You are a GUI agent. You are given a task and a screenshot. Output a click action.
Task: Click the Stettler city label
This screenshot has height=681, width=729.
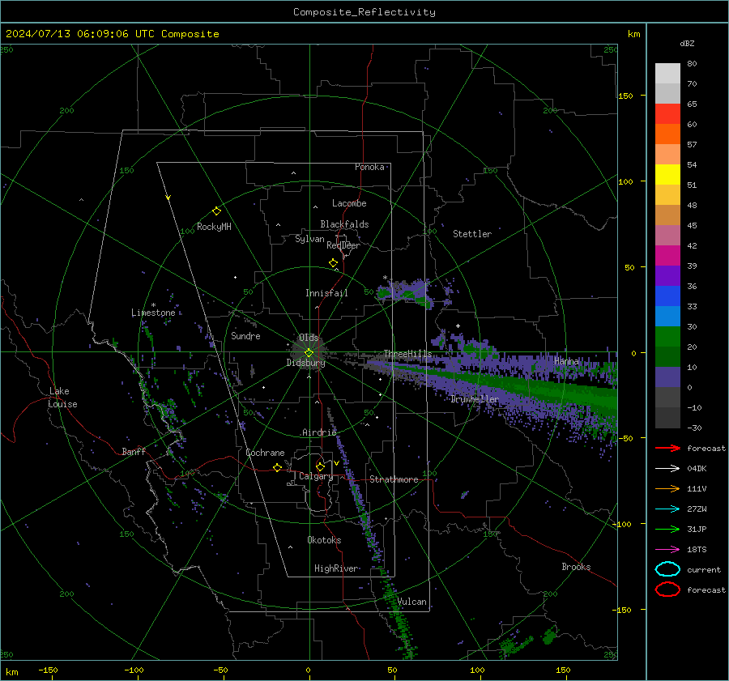point(472,234)
